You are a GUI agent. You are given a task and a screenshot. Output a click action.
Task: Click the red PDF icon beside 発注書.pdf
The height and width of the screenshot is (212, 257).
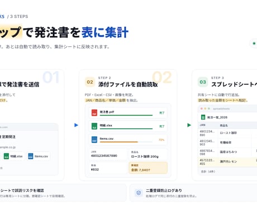[94, 113]
